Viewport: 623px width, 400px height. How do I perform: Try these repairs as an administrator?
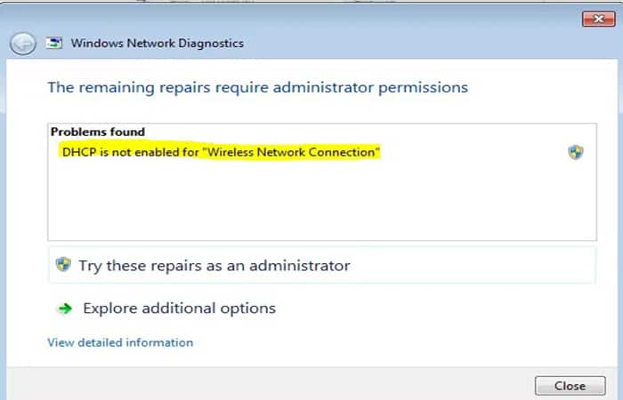pyautogui.click(x=214, y=265)
